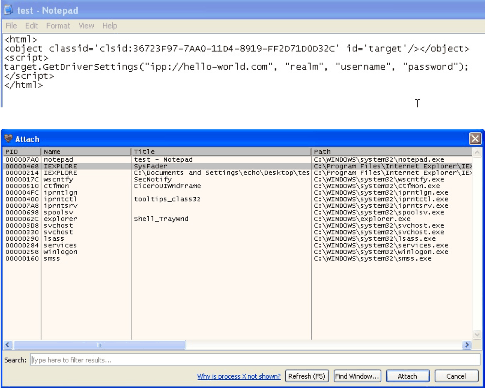Click the Refresh (F5) button

point(307,376)
